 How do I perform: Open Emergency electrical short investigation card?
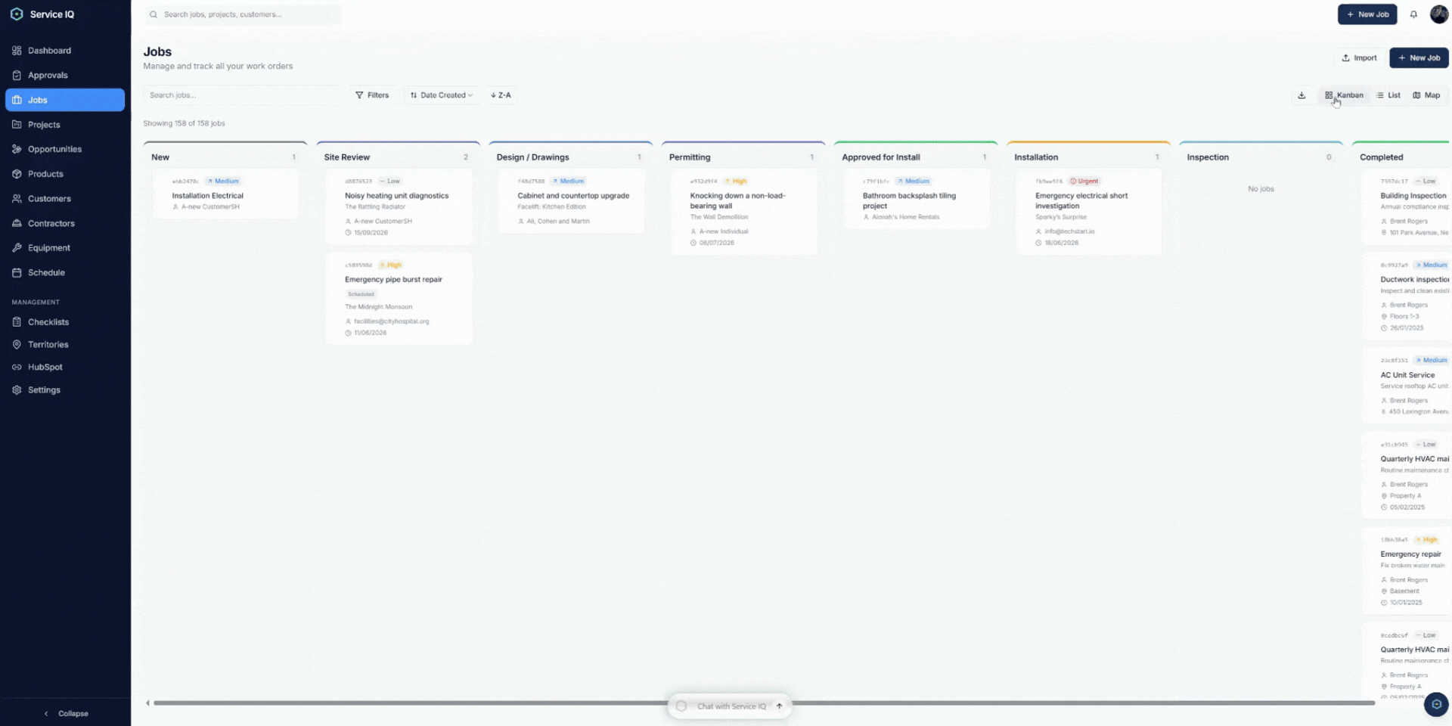click(1089, 212)
